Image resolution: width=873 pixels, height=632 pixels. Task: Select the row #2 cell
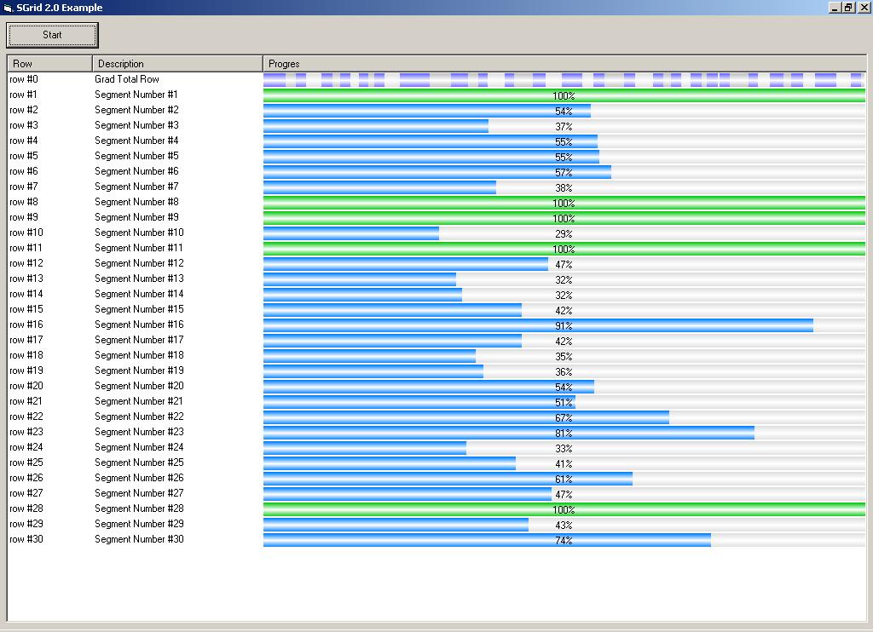coord(24,110)
